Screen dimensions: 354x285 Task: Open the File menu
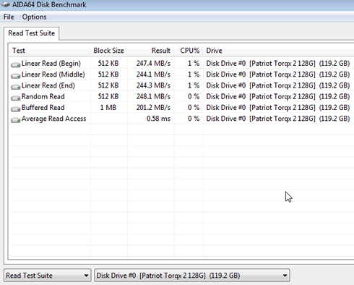point(9,17)
